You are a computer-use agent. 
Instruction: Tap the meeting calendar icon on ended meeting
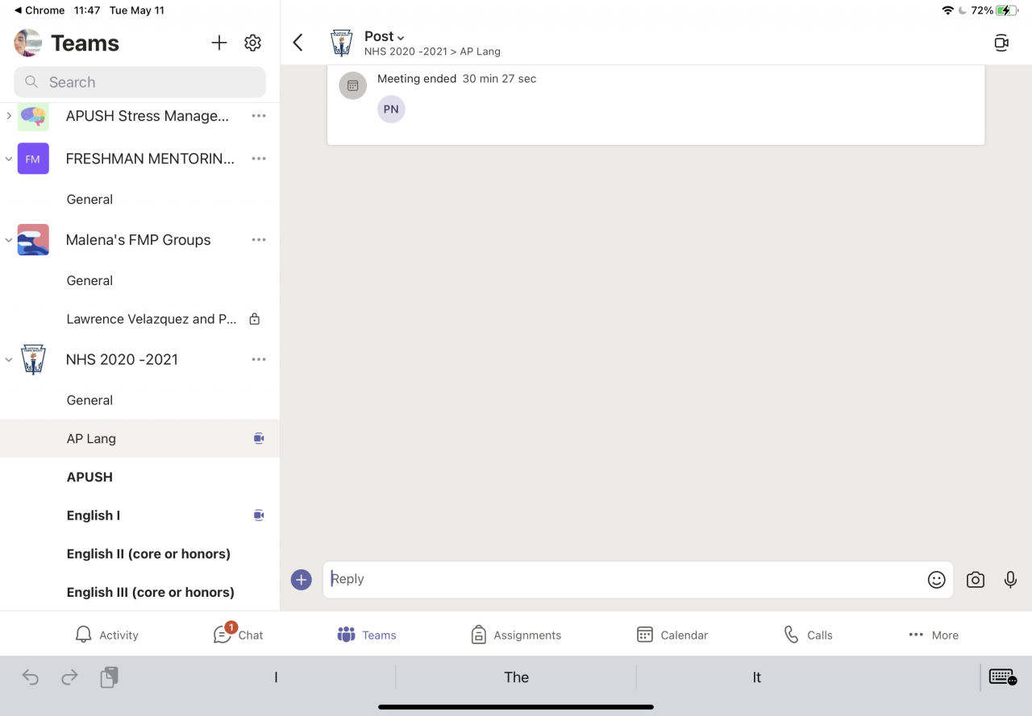click(353, 85)
